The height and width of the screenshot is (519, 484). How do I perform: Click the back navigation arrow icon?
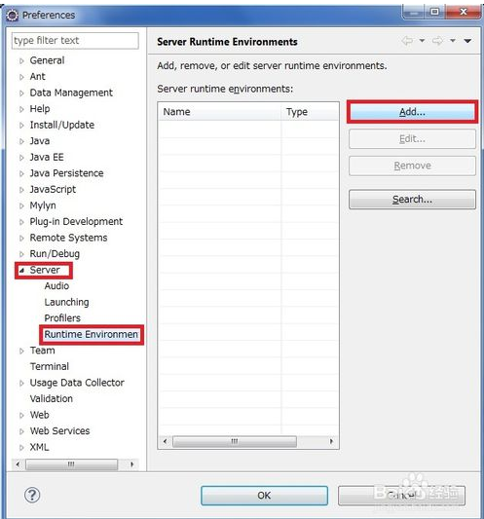pos(407,41)
